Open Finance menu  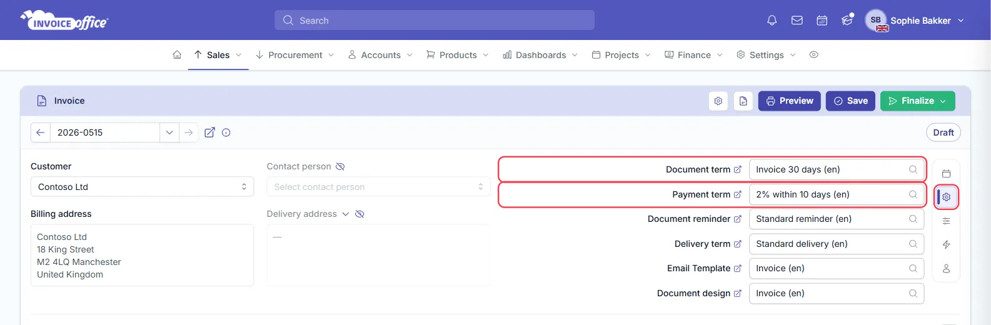(x=693, y=55)
